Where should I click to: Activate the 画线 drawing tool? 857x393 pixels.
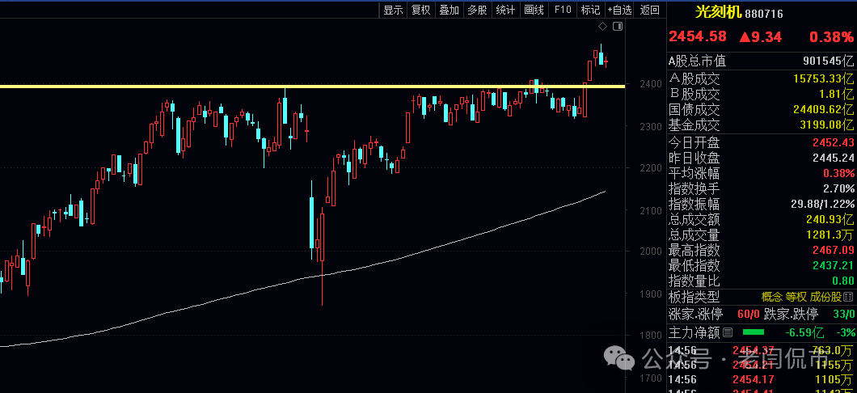tap(534, 10)
